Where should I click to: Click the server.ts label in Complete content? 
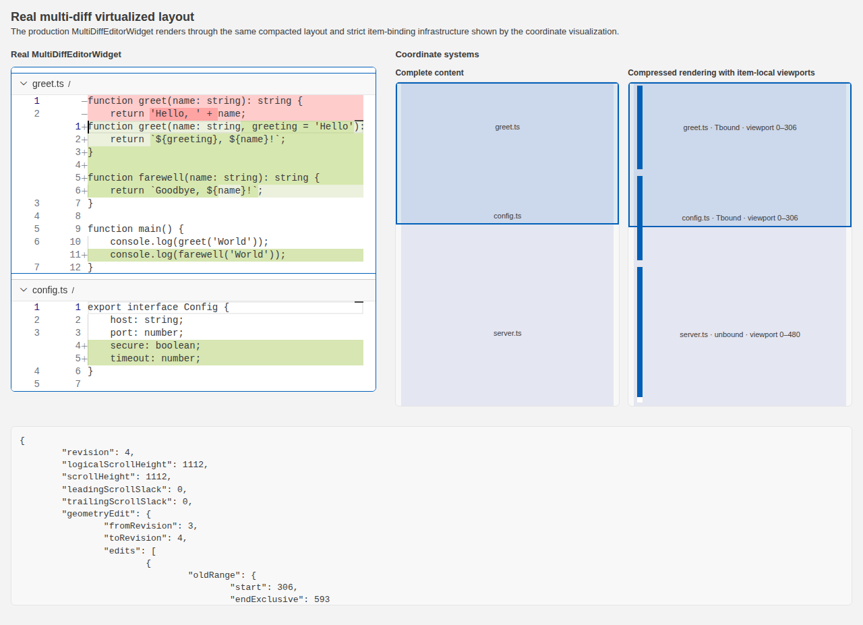tap(507, 333)
